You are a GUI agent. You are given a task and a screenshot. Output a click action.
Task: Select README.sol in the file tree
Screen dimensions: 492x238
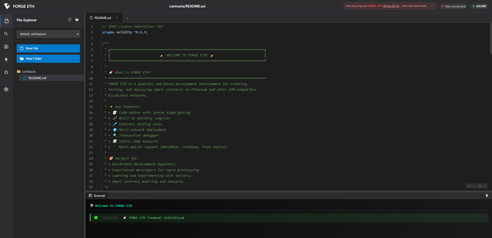coord(51,78)
